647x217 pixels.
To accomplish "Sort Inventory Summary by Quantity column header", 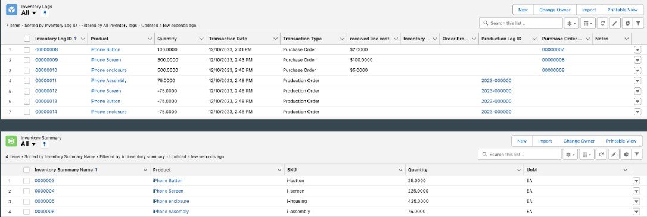I will pyautogui.click(x=418, y=169).
